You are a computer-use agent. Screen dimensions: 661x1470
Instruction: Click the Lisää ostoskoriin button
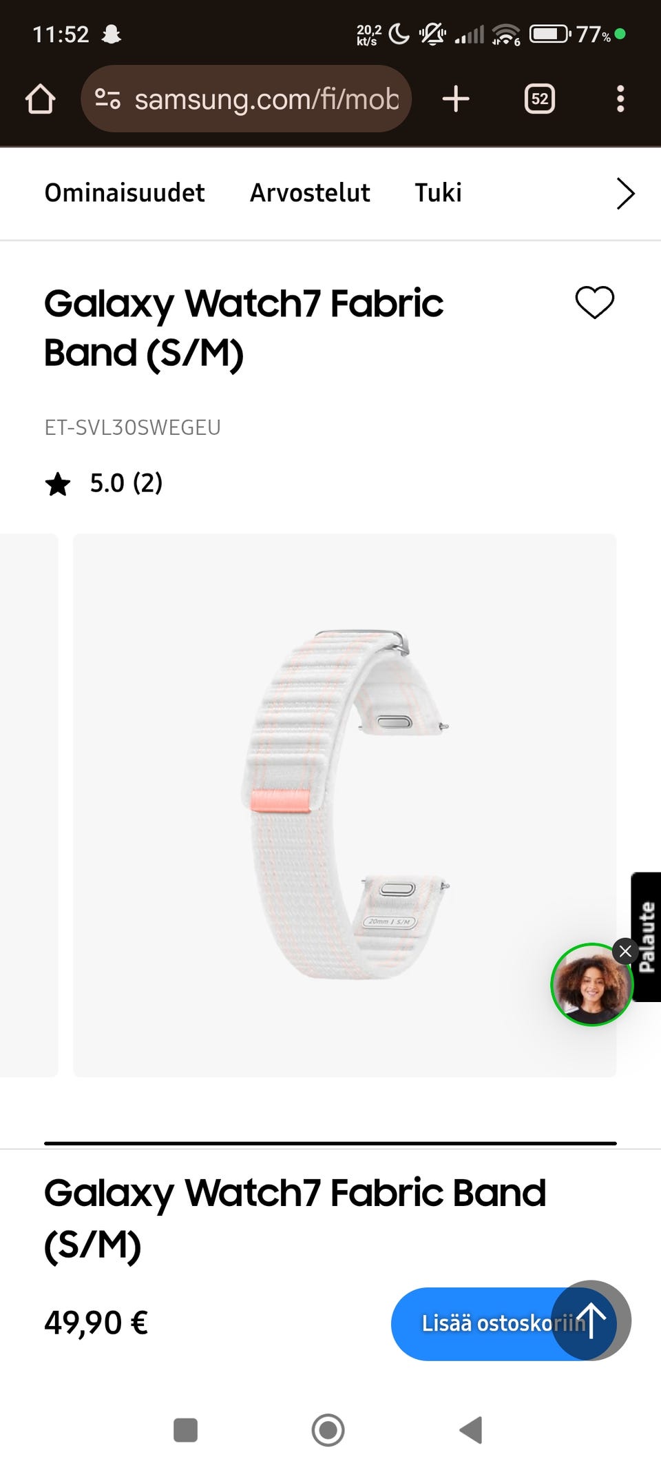(503, 1323)
